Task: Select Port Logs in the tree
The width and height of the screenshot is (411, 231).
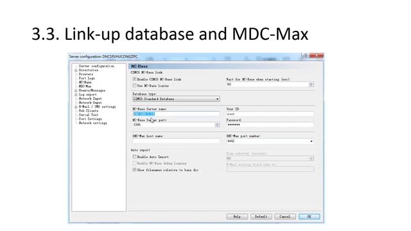Action: pos(87,78)
